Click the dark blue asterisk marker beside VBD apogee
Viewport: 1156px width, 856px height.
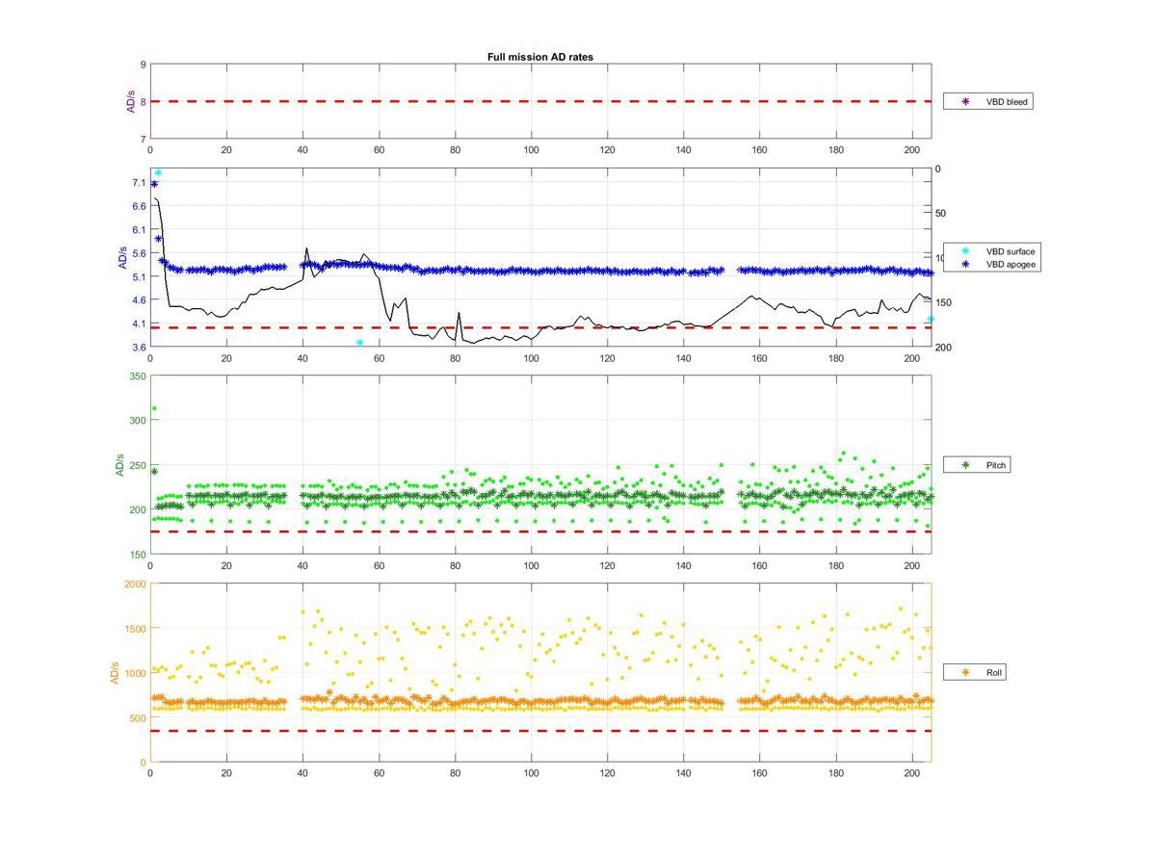965,263
